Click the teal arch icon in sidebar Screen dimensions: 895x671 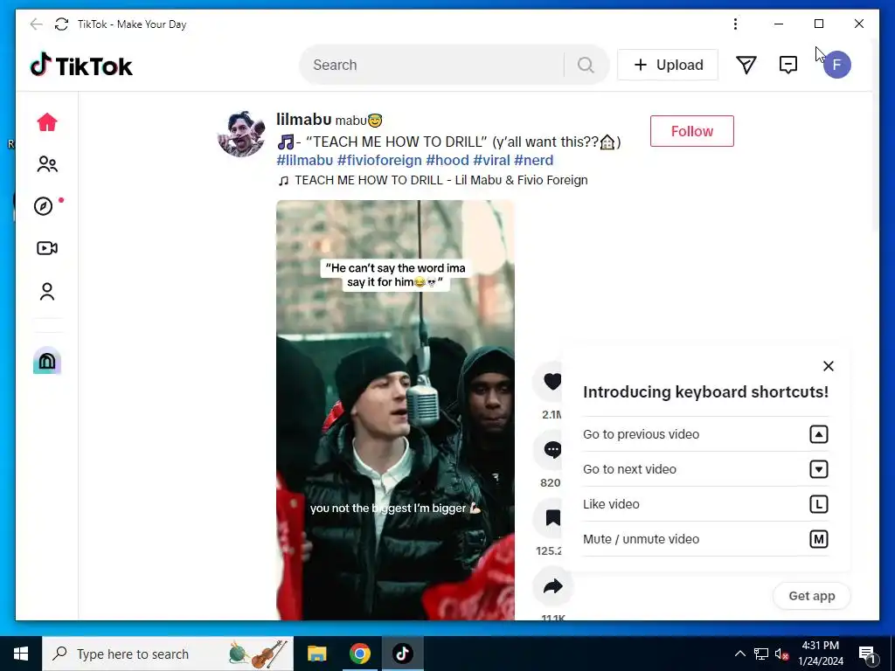click(x=47, y=361)
